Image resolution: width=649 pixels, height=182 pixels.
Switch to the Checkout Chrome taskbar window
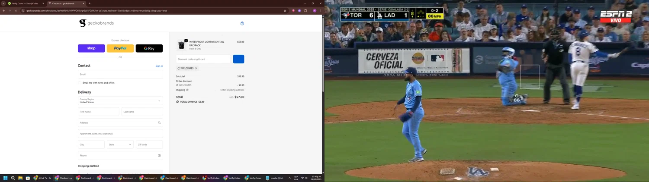(64, 178)
